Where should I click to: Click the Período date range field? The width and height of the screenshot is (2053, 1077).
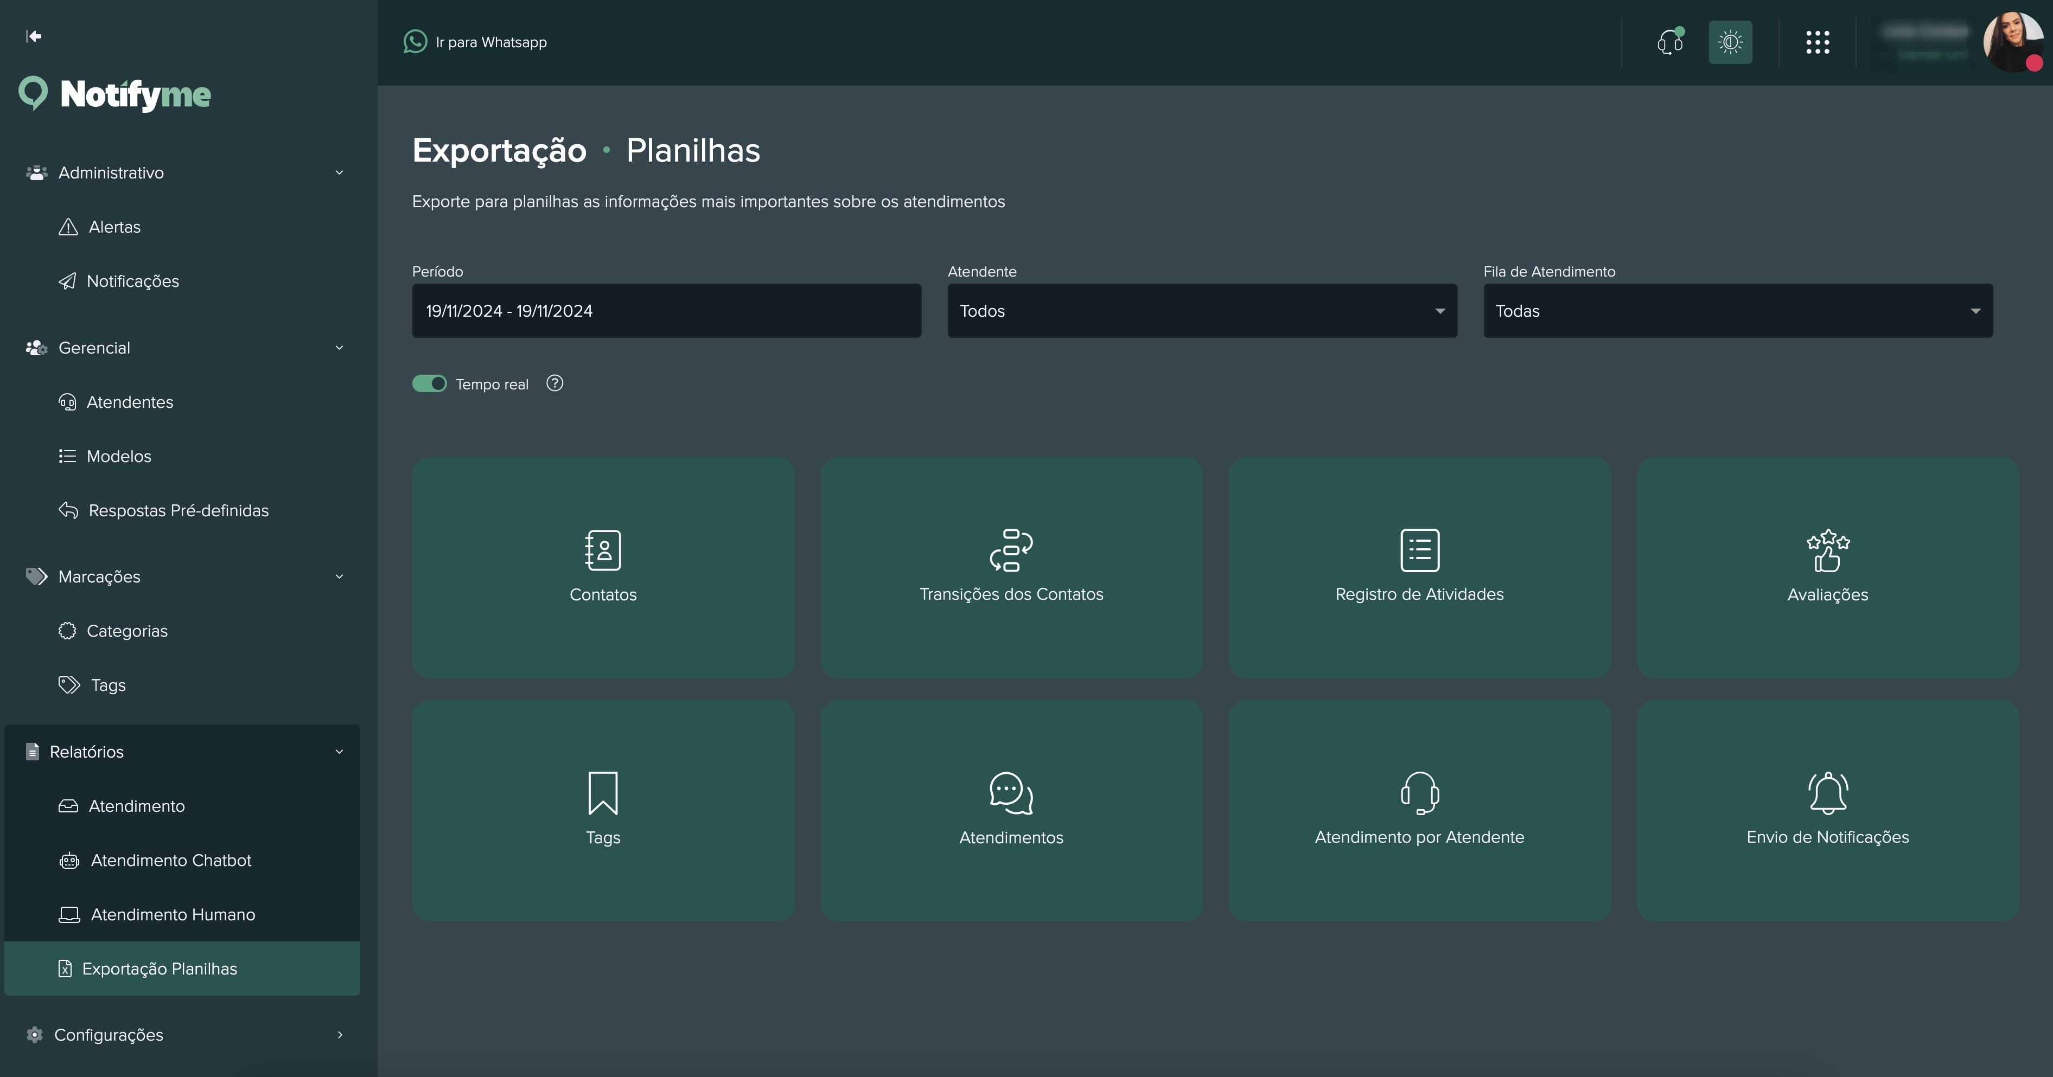click(666, 311)
